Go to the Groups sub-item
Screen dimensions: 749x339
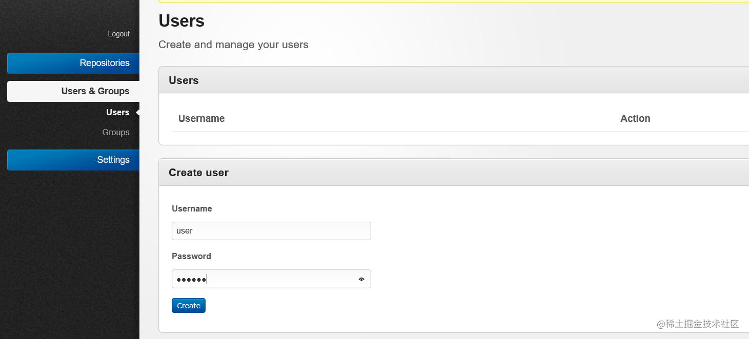tap(115, 132)
